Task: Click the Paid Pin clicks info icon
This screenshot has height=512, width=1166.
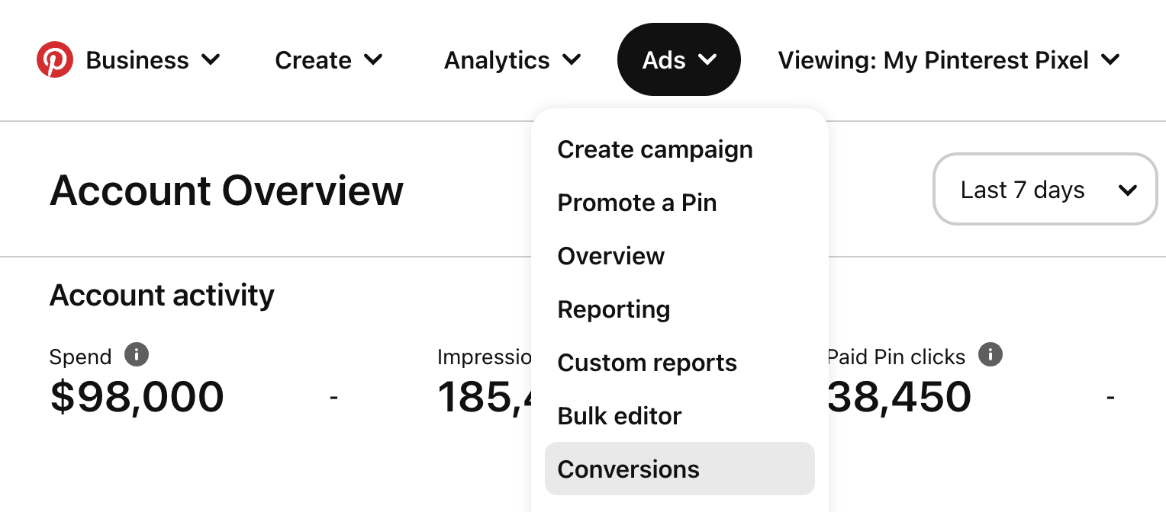Action: [x=990, y=354]
